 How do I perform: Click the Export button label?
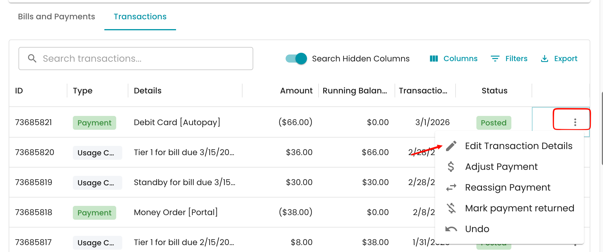(x=565, y=59)
